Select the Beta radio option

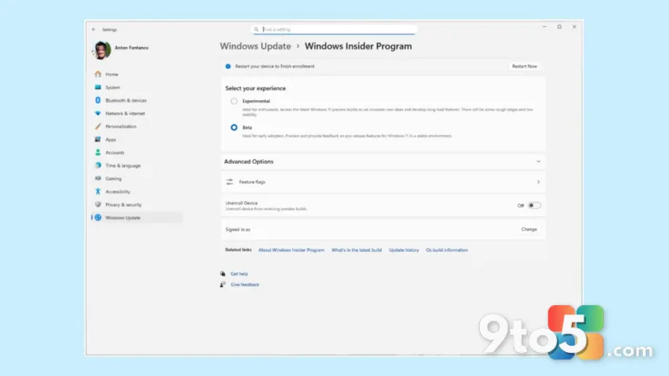[234, 127]
